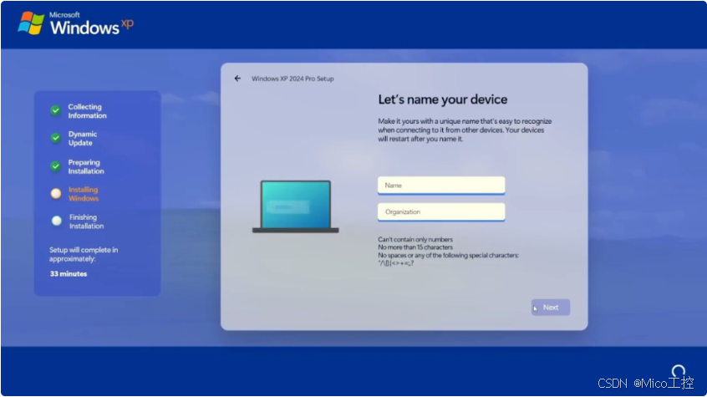707x397 pixels.
Task: Click the 'Dynamic Update' step text
Action: [x=83, y=139]
